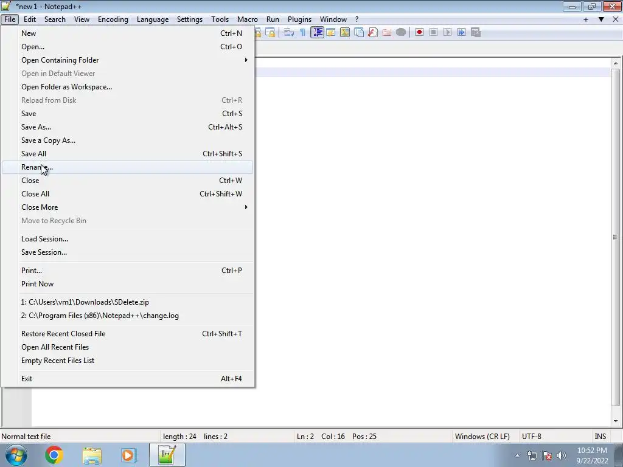Select Empty Recent Files List
Screen dimensions: 623x467
click(x=127, y=361)
